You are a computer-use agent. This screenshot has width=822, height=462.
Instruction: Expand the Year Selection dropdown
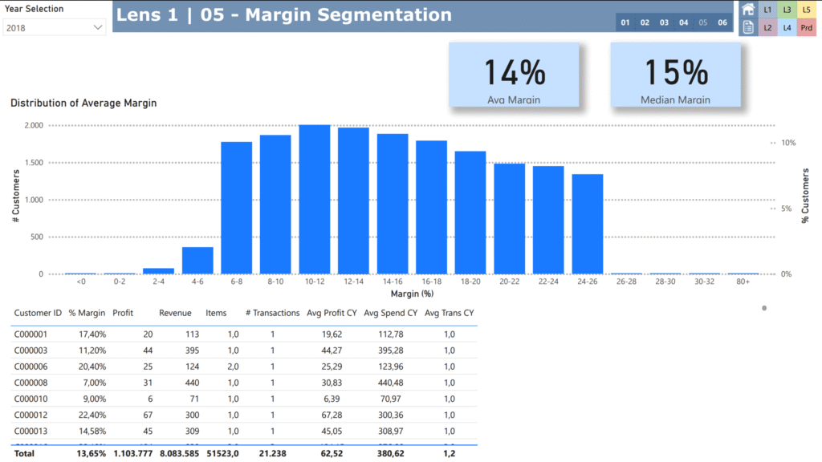[x=55, y=27]
